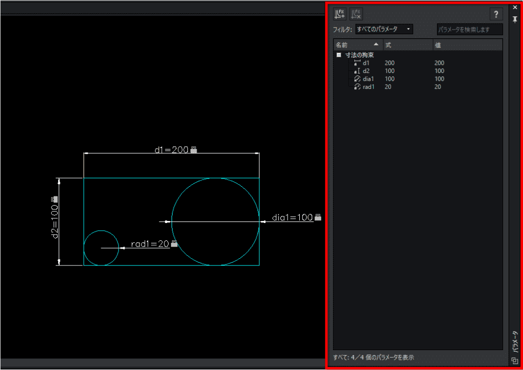Sort by 名前 column header
The height and width of the screenshot is (370, 523).
tap(358, 45)
